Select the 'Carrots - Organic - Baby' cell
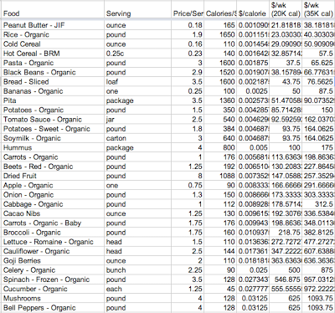 (53, 223)
